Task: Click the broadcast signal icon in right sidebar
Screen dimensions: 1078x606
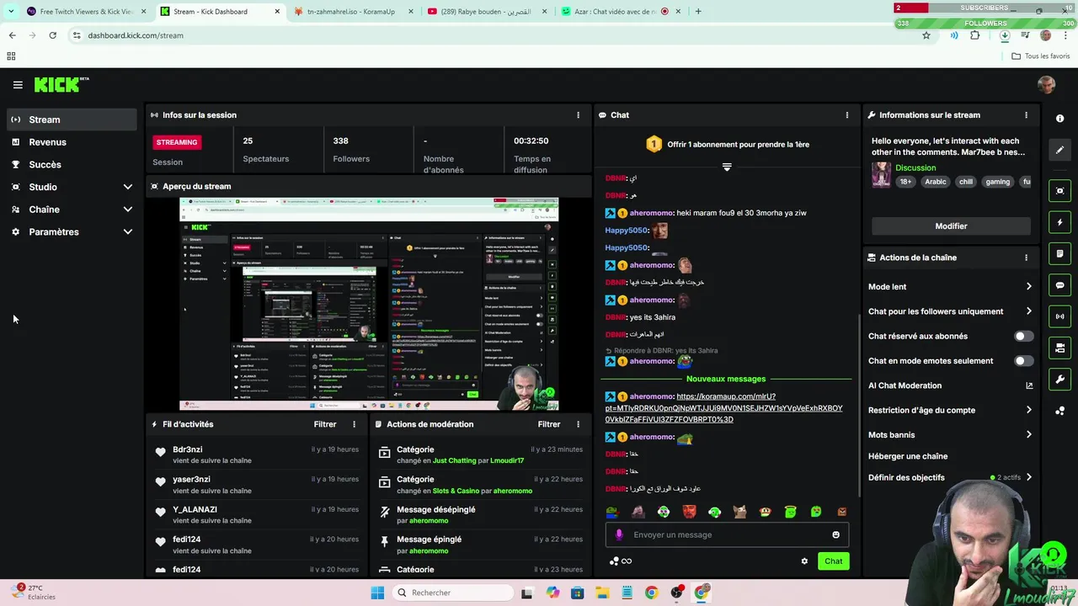Action: click(1059, 316)
